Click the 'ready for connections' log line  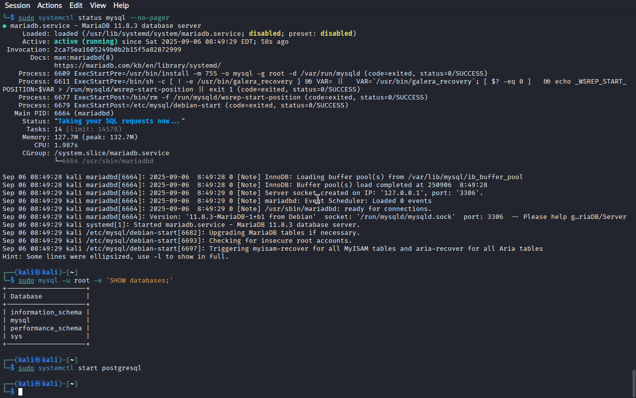(217, 209)
